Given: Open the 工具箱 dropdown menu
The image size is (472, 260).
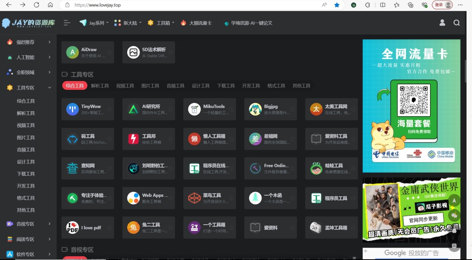Looking at the screenshot, I should (161, 23).
